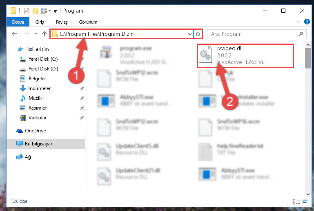Go up one folder level
The height and width of the screenshot is (211, 314).
[x=45, y=34]
